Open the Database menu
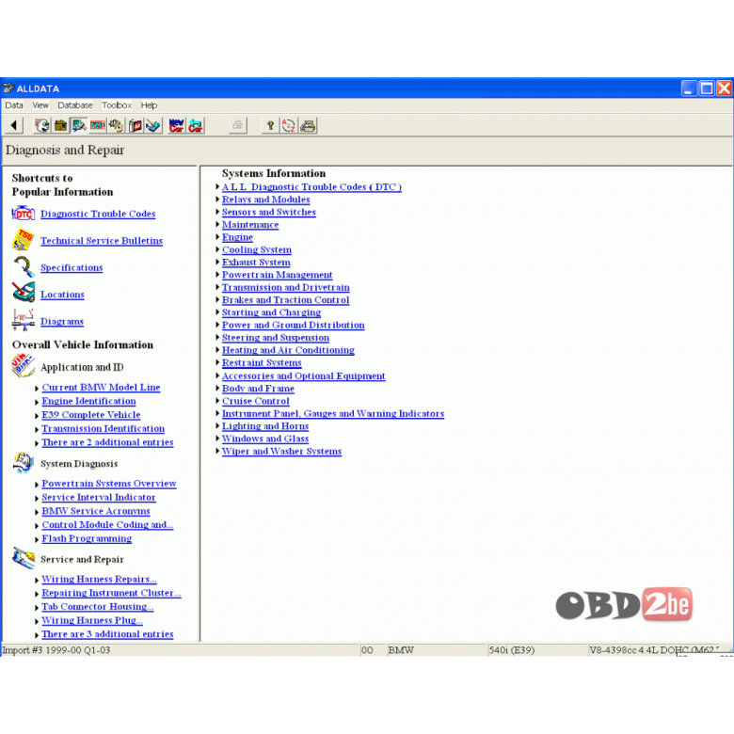 coord(75,105)
